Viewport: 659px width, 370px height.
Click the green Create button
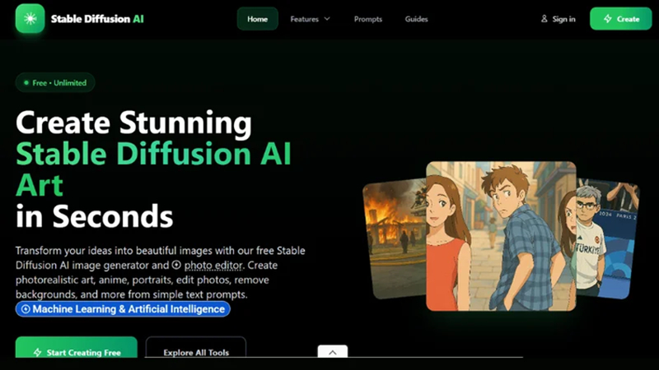[x=621, y=19]
